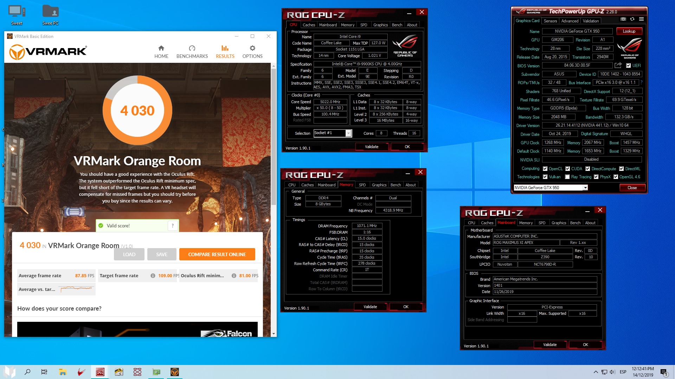This screenshot has height=379, width=675.
Task: Open File Explorer from taskbar
Action: [x=63, y=372]
